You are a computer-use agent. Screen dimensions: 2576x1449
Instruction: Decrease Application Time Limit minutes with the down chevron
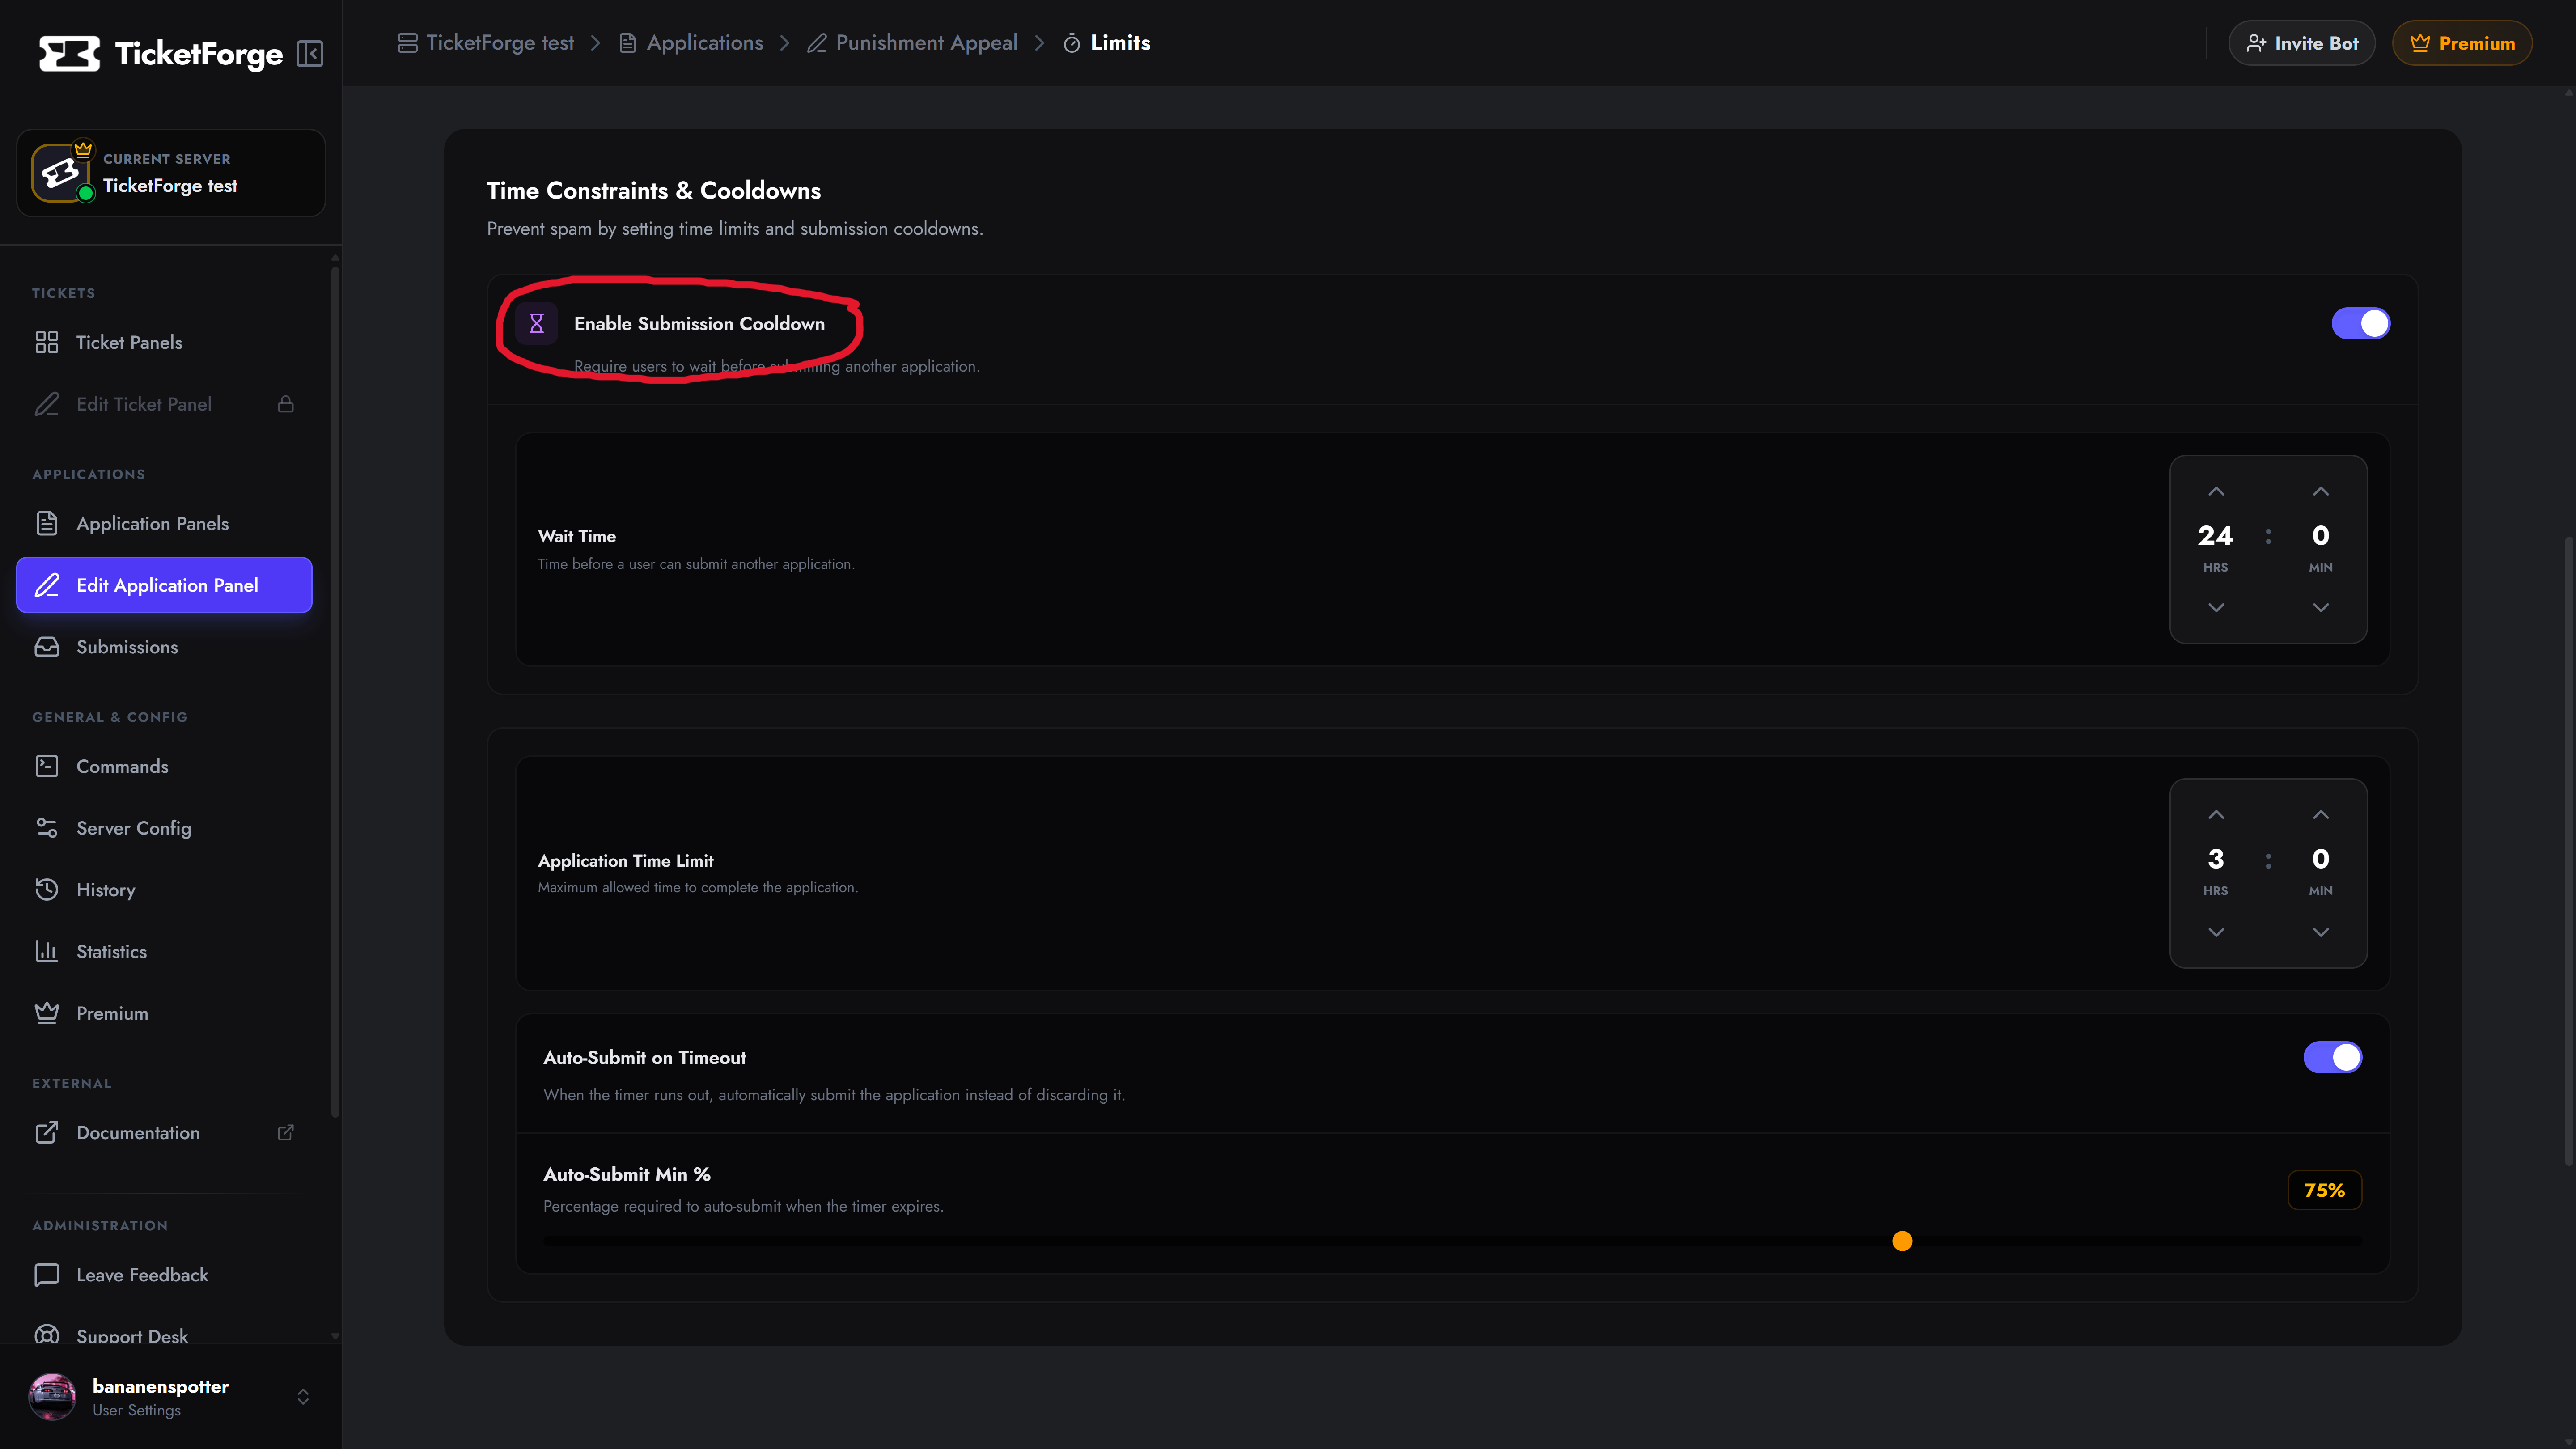point(2321,932)
